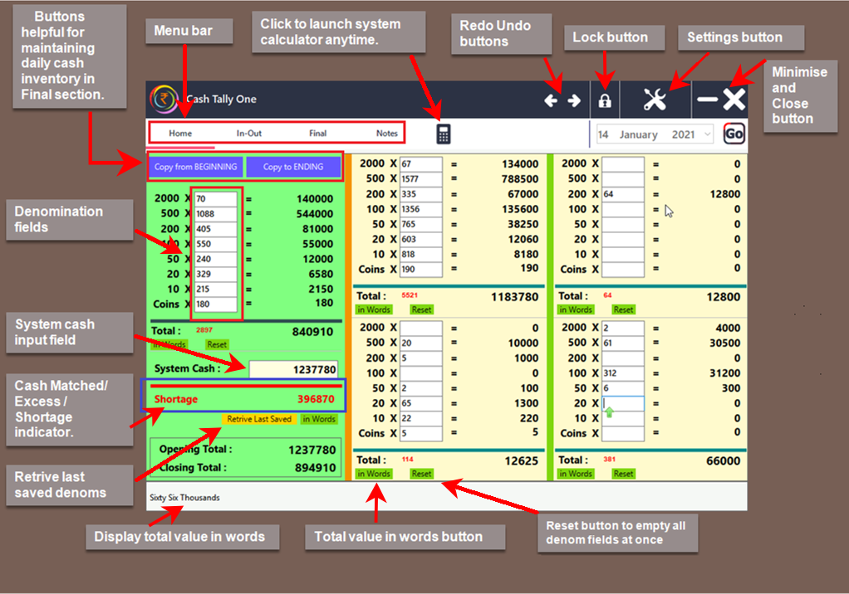
Task: Click 500 field showing 20
Action: coord(420,343)
